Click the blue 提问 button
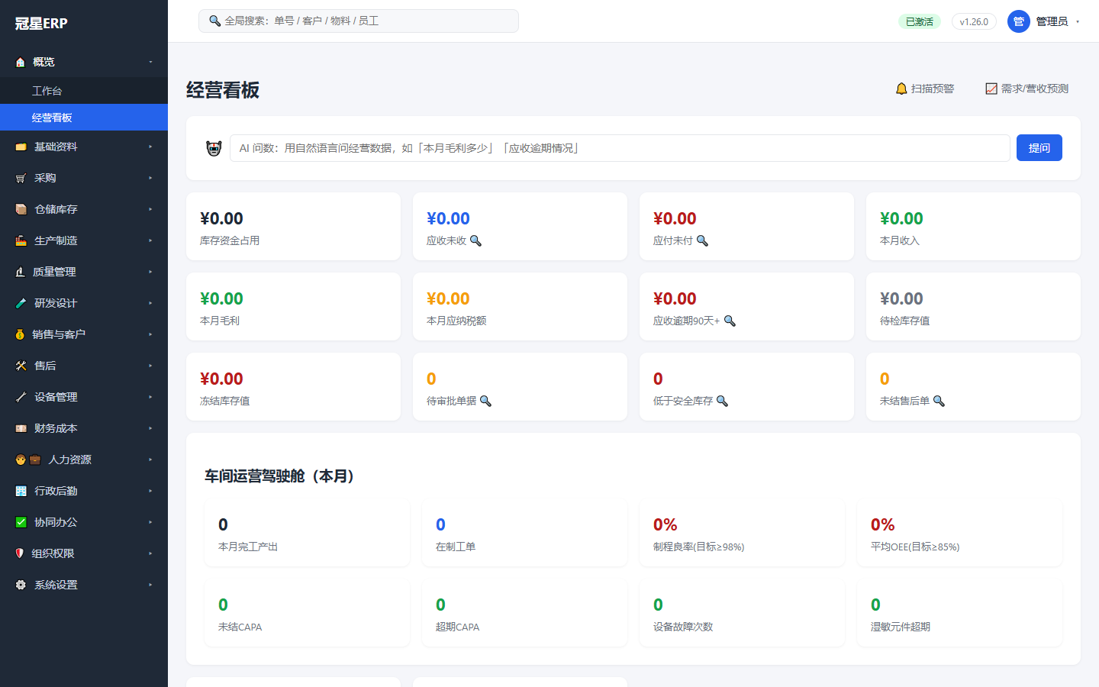Image resolution: width=1099 pixels, height=687 pixels. 1039,148
